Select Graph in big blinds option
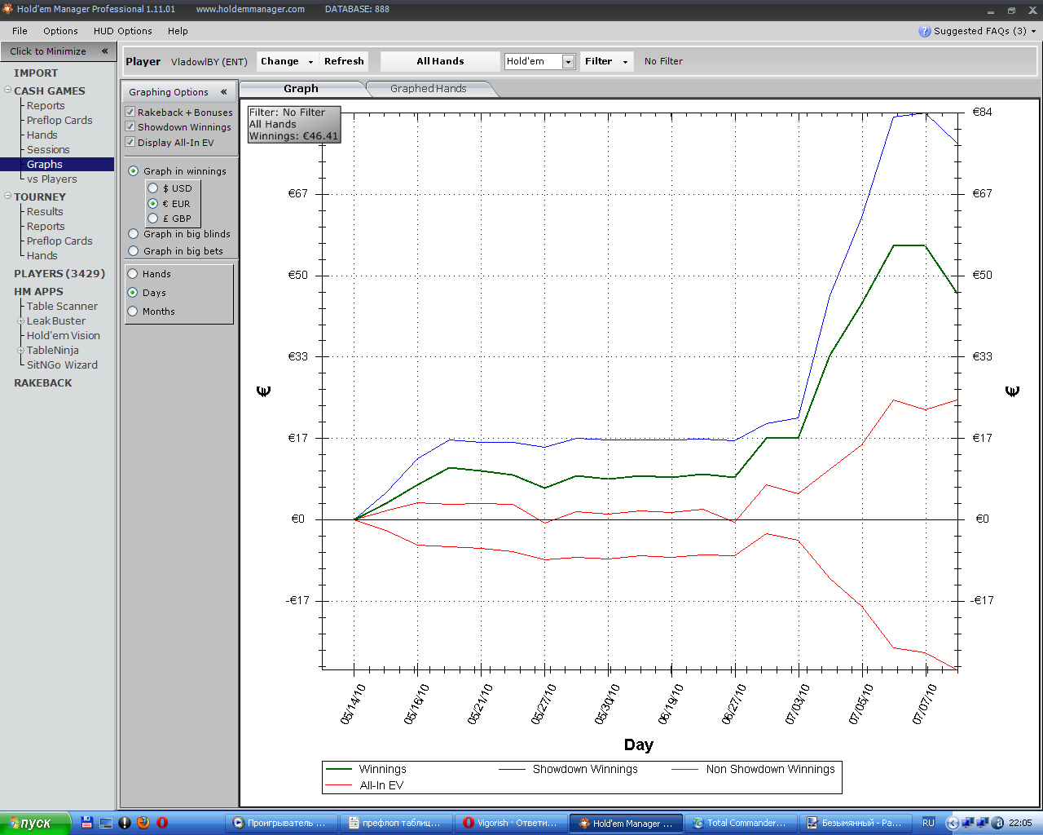1043x835 pixels. point(134,234)
